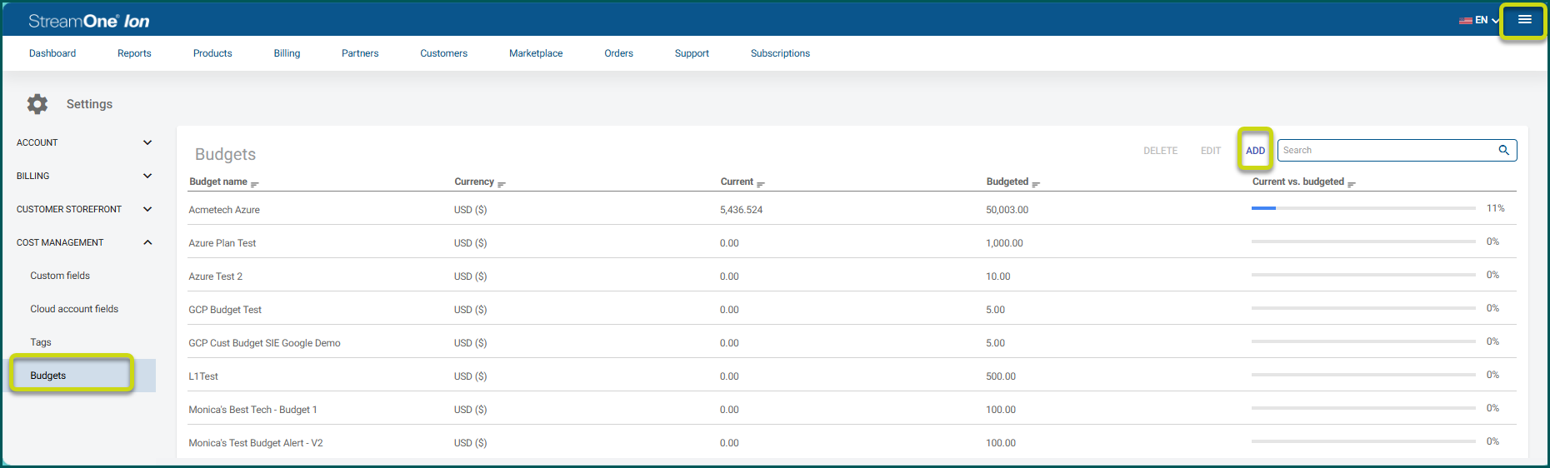Open the Support menu
This screenshot has width=1550, height=468.
pos(692,53)
